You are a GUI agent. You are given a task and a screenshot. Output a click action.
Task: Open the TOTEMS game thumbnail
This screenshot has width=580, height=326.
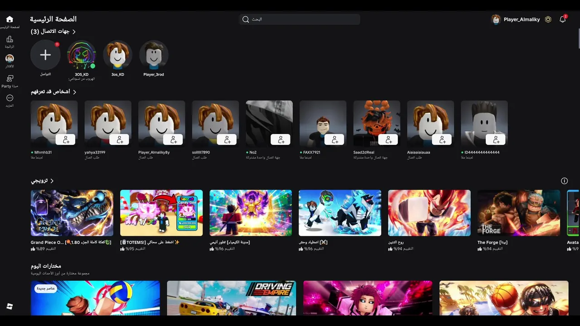point(161,213)
